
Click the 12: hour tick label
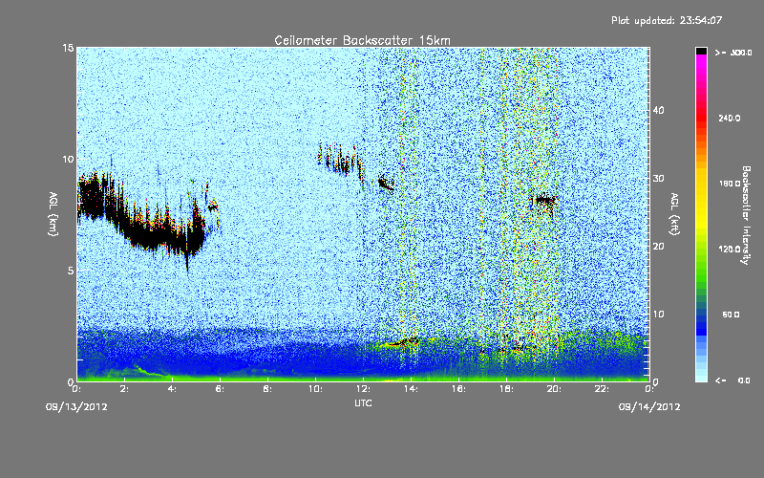click(363, 389)
